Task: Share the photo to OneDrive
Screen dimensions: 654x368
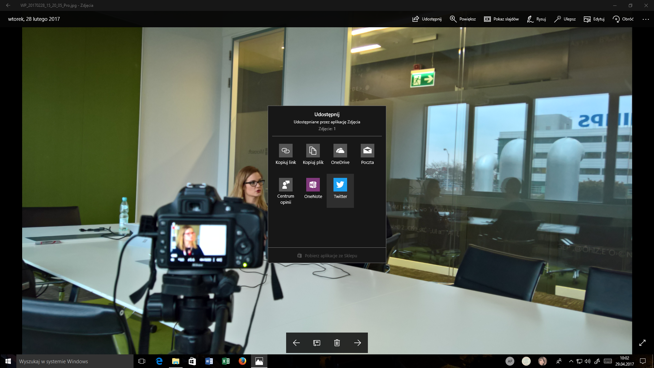Action: 340,155
